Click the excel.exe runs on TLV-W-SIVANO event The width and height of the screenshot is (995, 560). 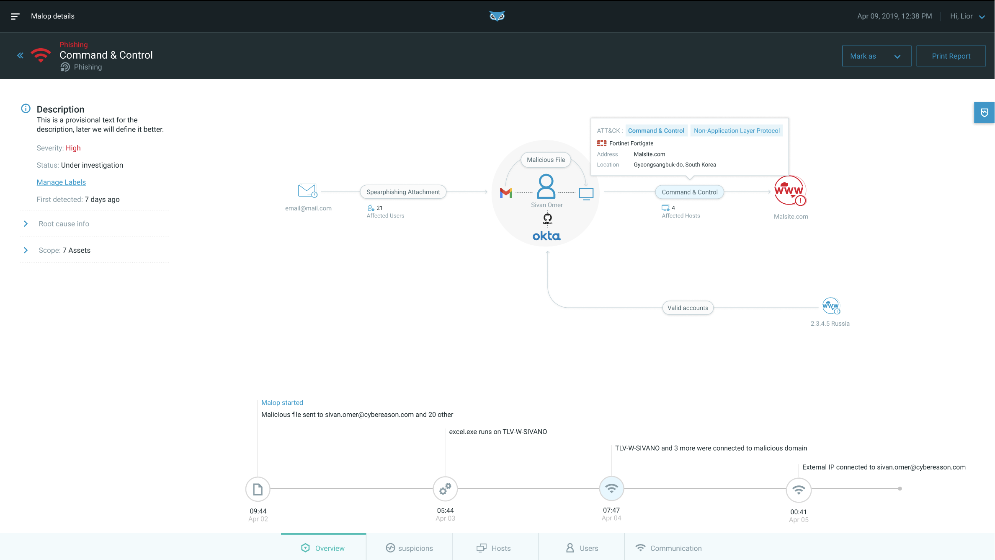tap(498, 432)
